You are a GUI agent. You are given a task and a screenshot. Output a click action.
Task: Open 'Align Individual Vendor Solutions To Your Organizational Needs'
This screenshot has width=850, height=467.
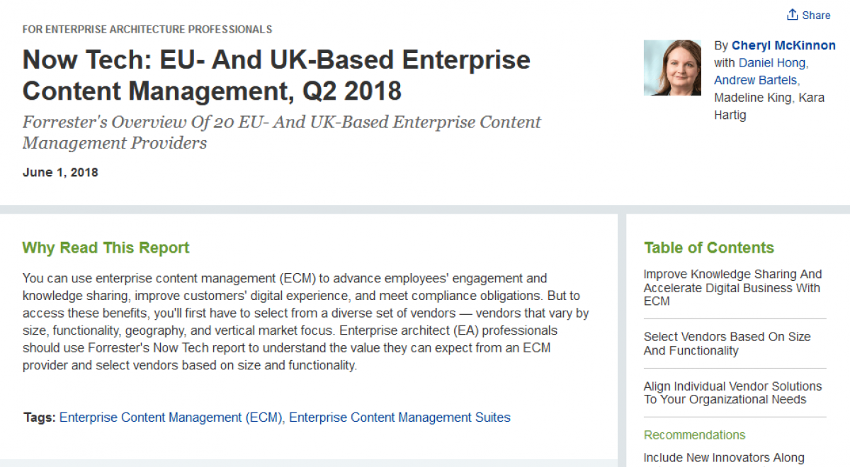click(x=732, y=393)
